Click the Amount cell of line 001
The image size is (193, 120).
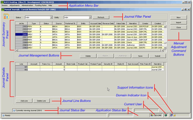click(58, 67)
